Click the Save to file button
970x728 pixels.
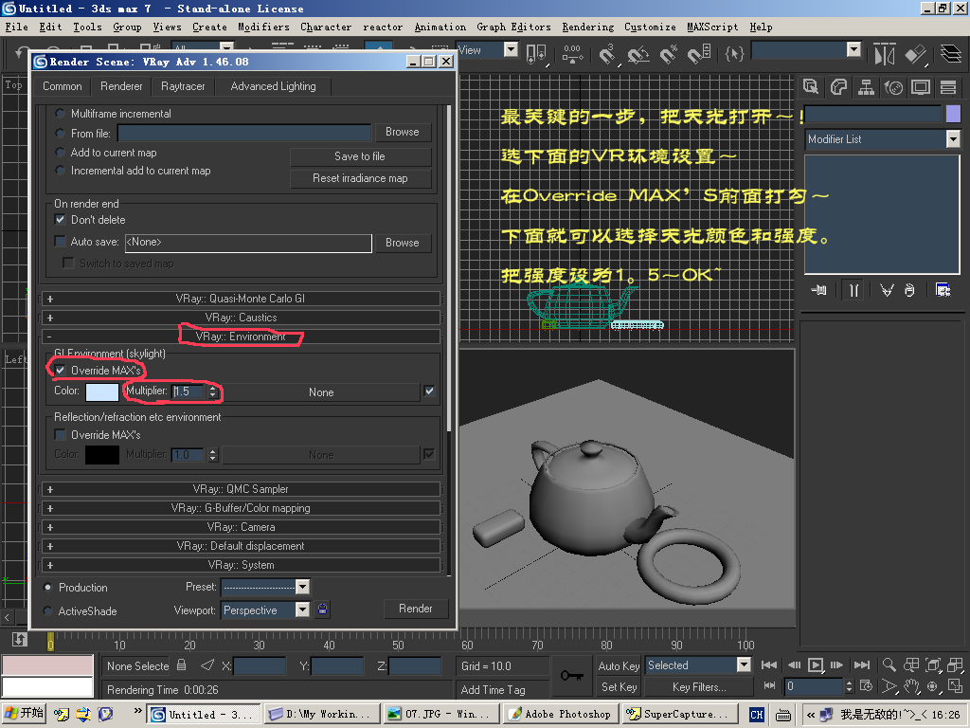(x=360, y=156)
